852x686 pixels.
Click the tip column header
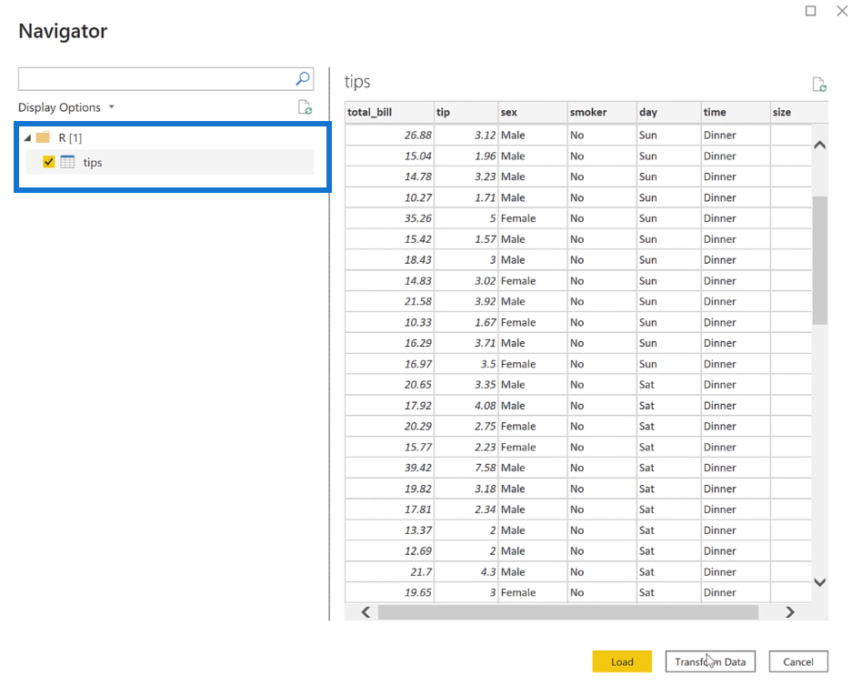coord(466,112)
